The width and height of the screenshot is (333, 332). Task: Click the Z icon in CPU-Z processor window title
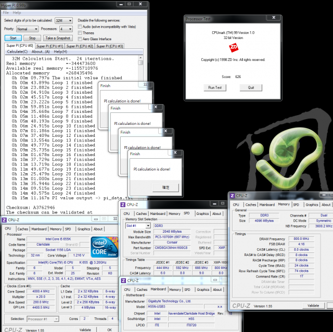[x=4, y=220]
